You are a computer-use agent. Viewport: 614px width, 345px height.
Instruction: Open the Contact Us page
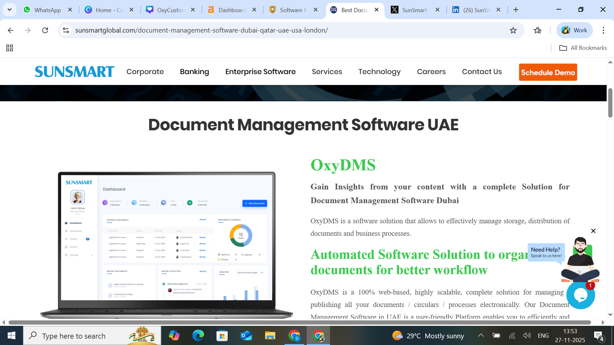pyautogui.click(x=482, y=72)
